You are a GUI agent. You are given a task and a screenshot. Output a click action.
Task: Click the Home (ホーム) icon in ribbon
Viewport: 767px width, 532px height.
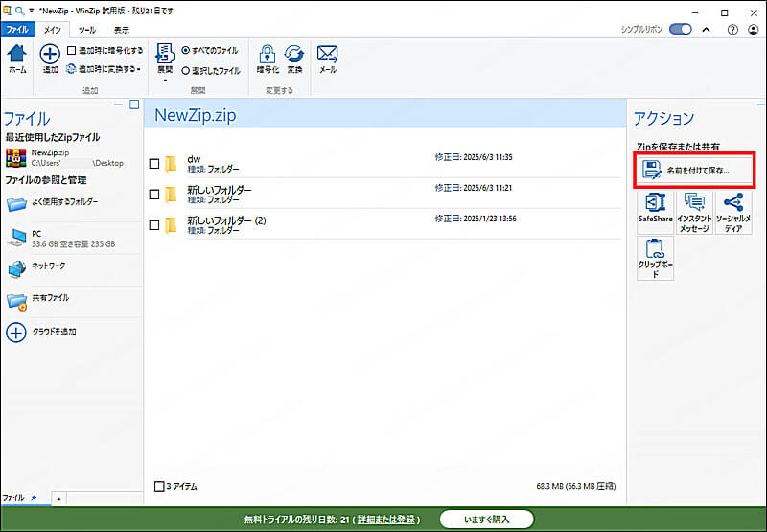pos(17,54)
